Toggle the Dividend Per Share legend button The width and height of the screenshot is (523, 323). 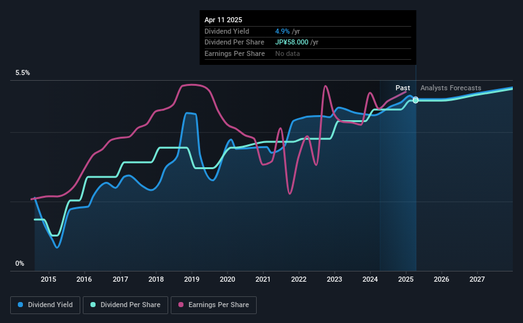[x=125, y=305]
